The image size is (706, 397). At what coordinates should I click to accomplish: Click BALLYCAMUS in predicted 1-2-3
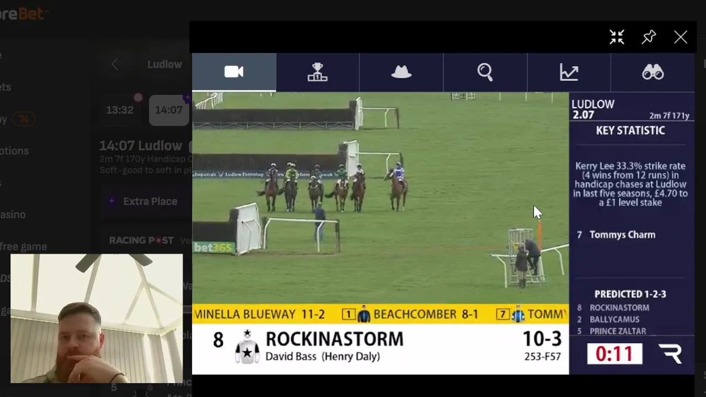pyautogui.click(x=614, y=319)
